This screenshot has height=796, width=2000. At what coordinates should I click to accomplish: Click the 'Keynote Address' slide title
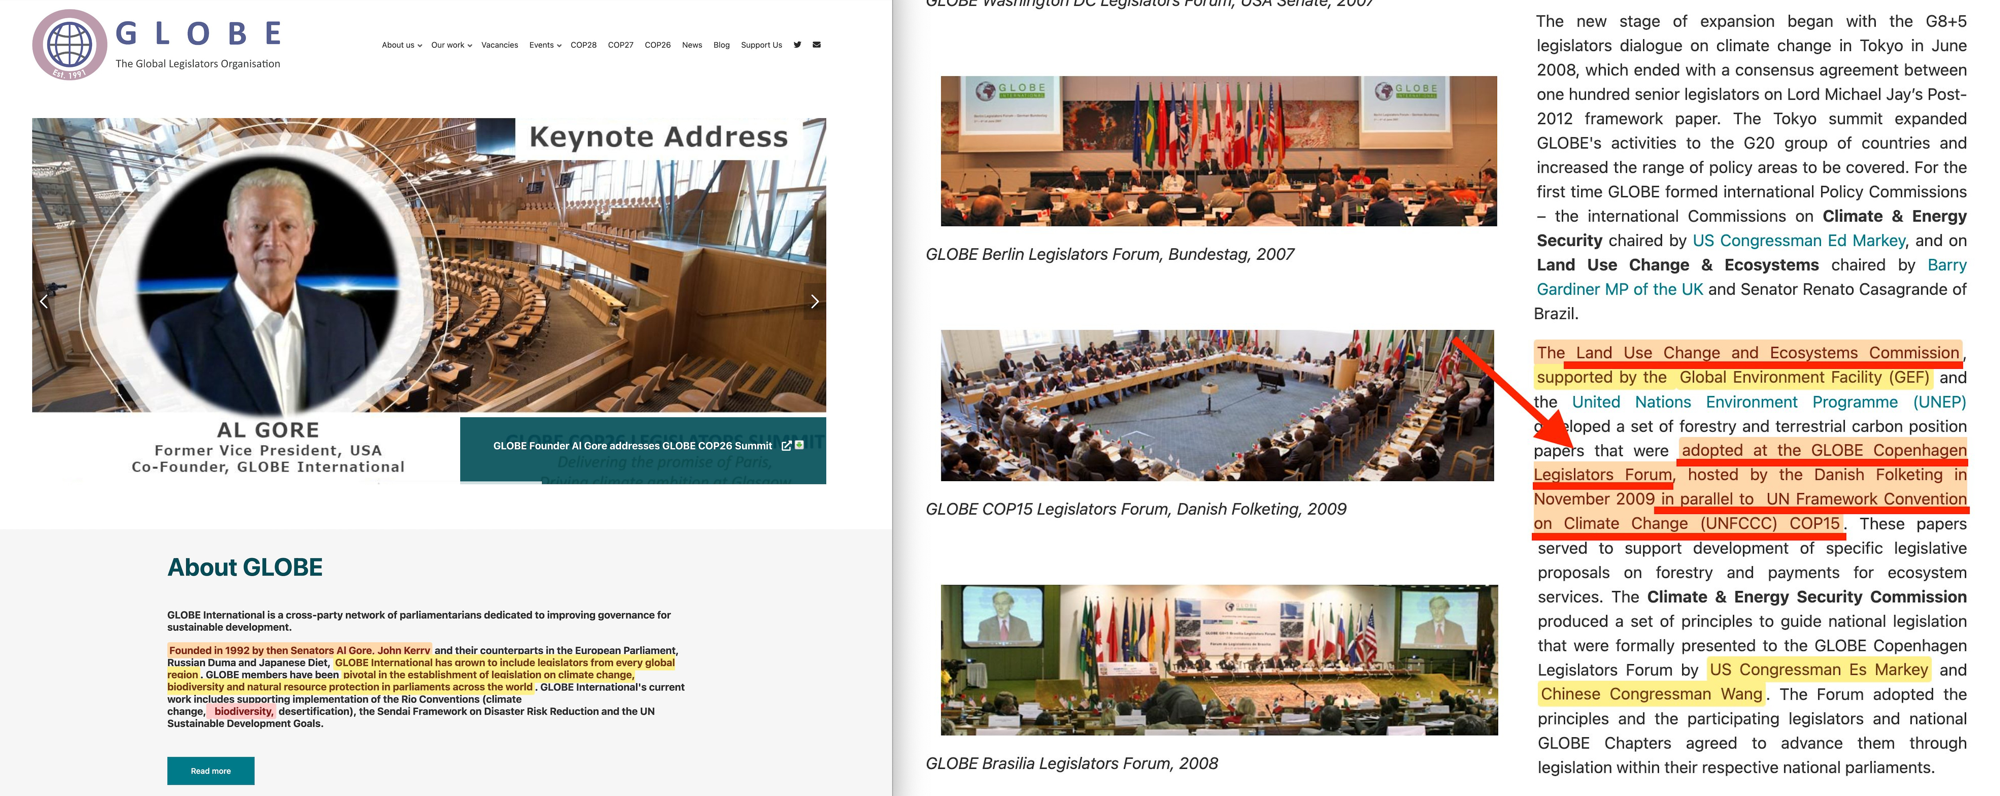tap(658, 137)
